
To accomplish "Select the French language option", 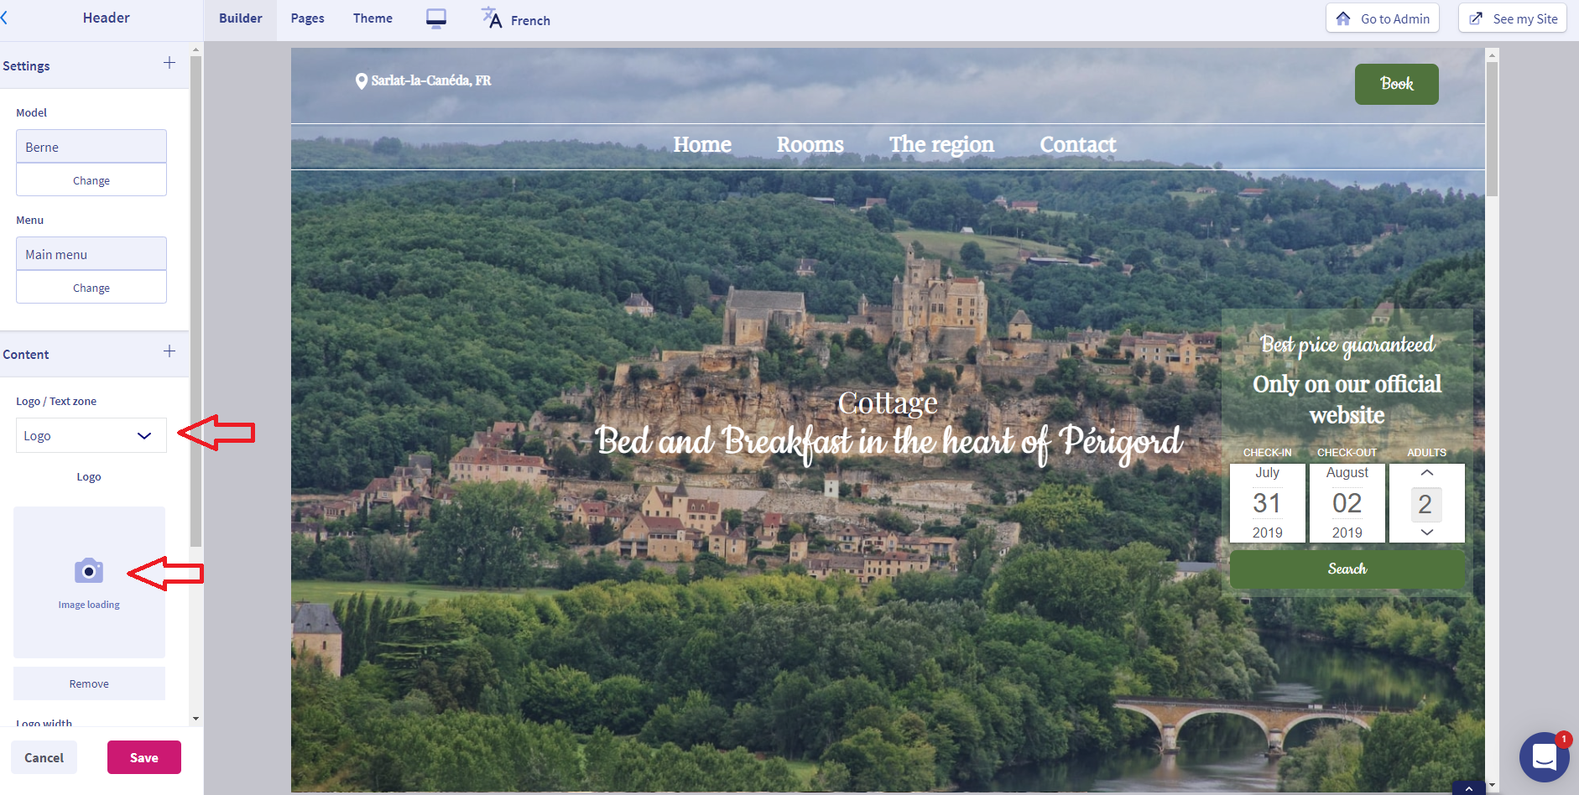I will (x=530, y=20).
